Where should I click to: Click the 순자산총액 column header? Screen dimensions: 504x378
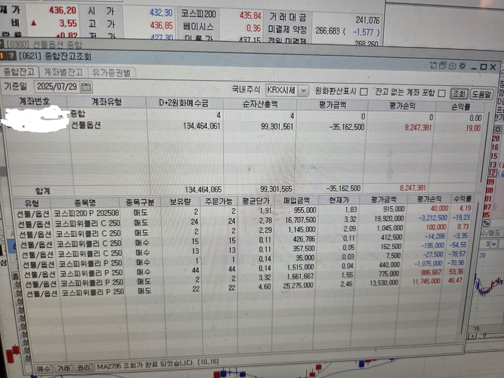[x=260, y=104]
